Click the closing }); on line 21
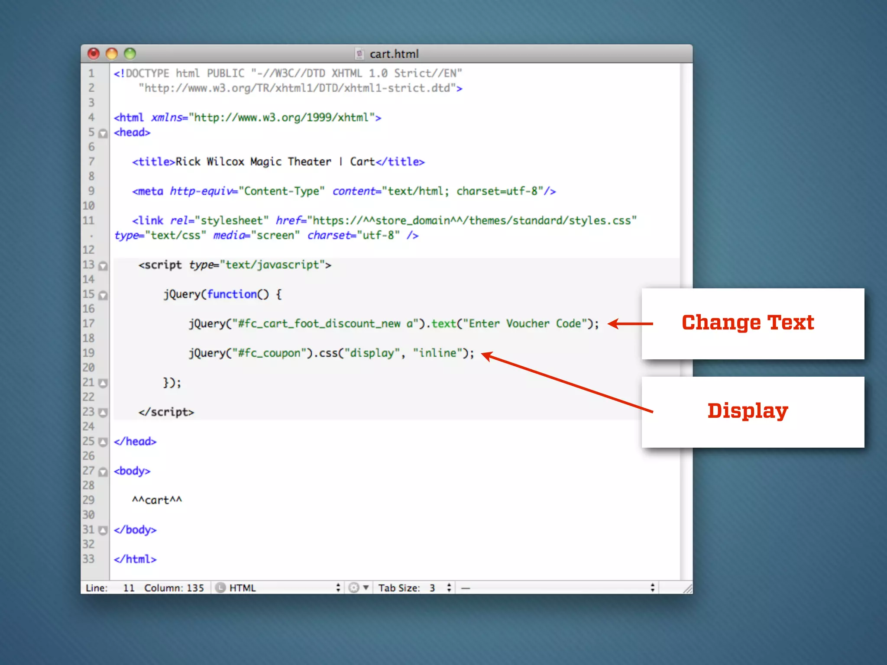Viewport: 887px width, 665px height. (x=172, y=382)
